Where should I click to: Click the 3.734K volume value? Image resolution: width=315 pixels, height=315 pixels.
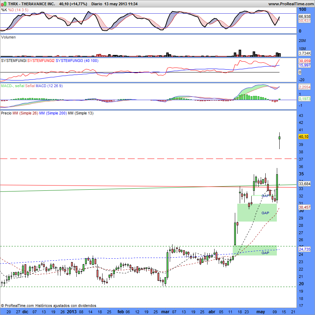304,53
